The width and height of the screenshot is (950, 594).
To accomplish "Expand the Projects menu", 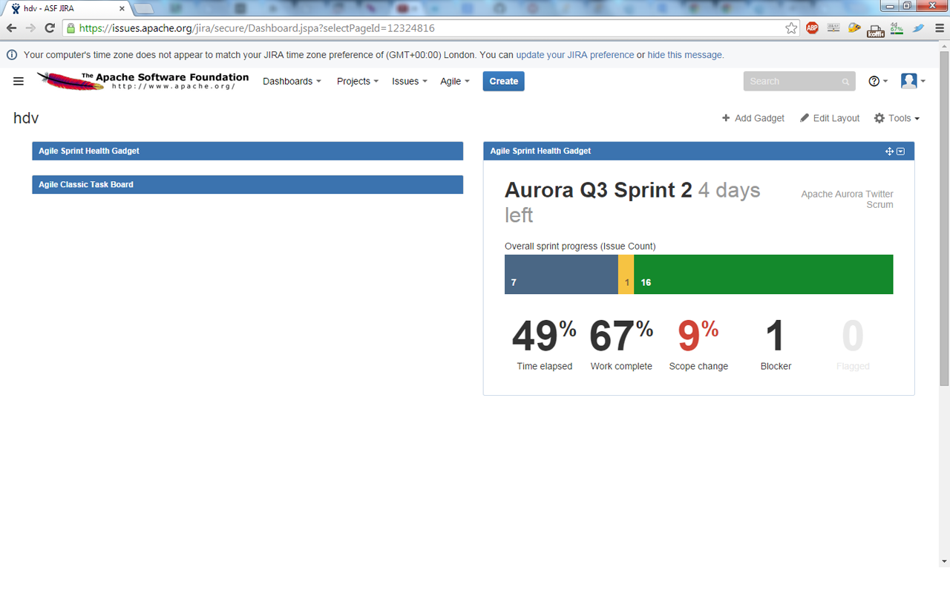I will coord(358,82).
